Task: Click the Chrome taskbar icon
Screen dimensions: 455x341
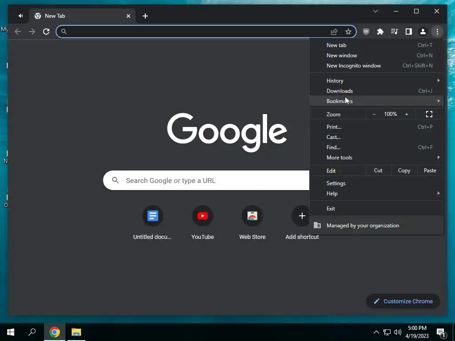Action: coord(55,332)
